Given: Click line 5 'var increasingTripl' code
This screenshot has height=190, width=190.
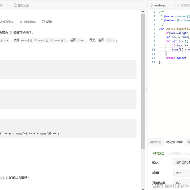Looking at the screenshot, I should point(174,28).
